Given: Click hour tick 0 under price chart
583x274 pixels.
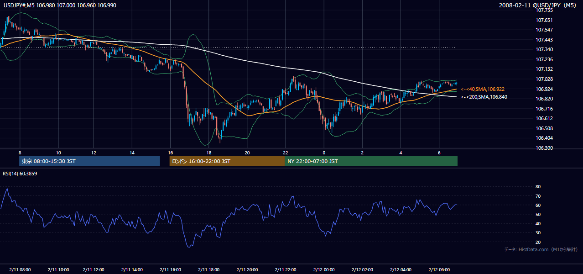Looking at the screenshot, I should (x=324, y=153).
